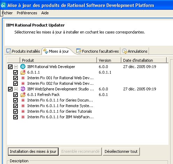
Task: Select Interim Fix 001 for Rational Web Dev... row
Action: click(60, 78)
